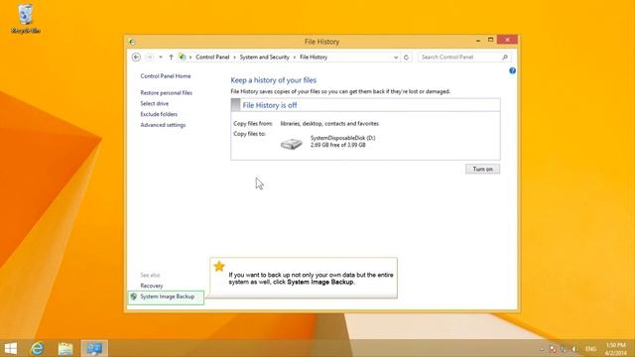The image size is (635, 357).
Task: Open the taskbar clock and date
Action: pos(615,349)
